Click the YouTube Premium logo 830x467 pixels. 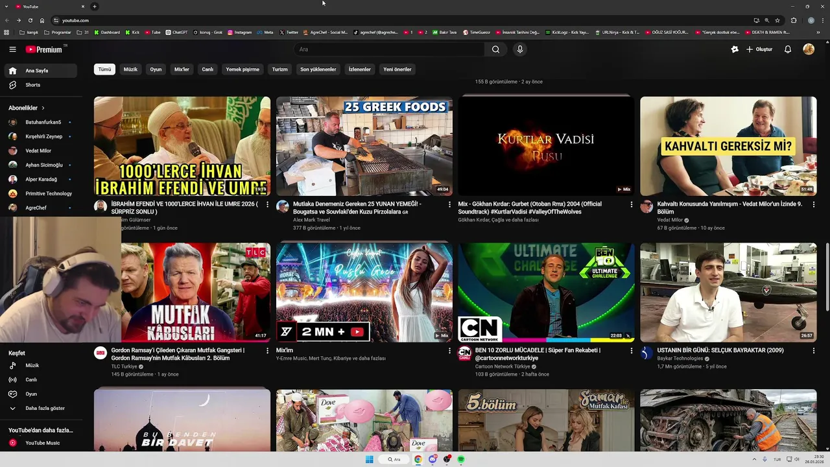(44, 49)
